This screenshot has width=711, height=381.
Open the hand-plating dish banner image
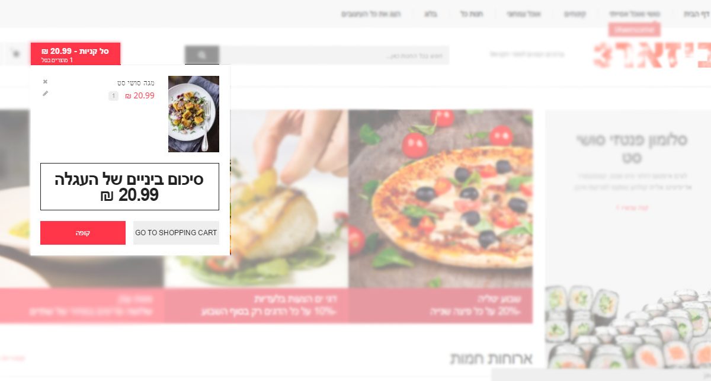(x=256, y=199)
